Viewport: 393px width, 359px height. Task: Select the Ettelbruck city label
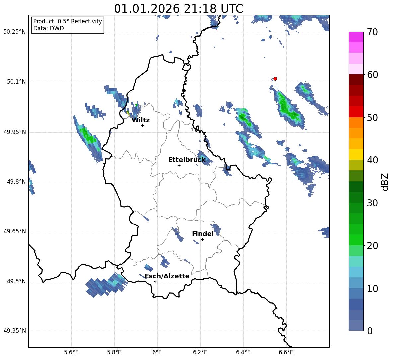187,160
